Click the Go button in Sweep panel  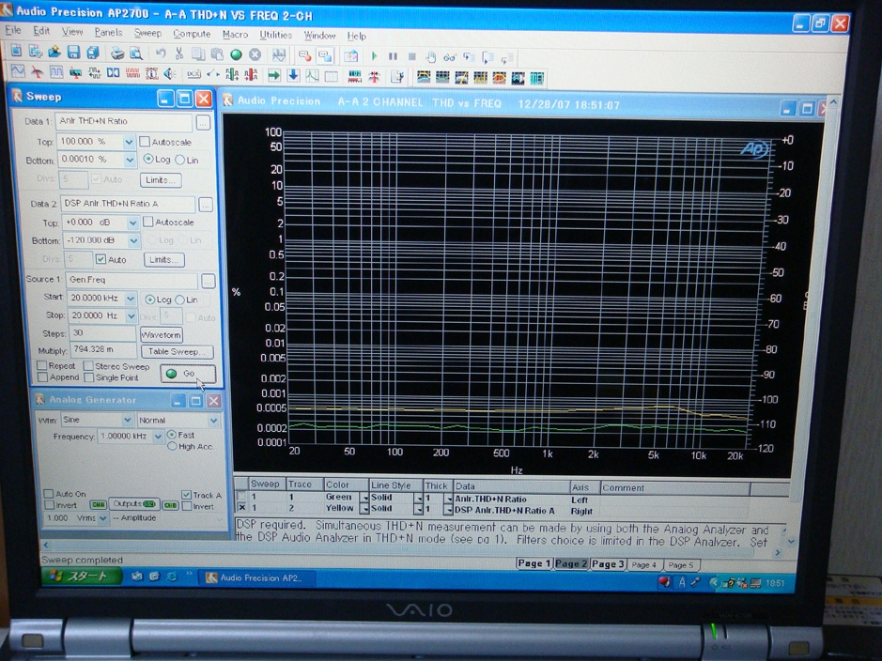point(188,373)
